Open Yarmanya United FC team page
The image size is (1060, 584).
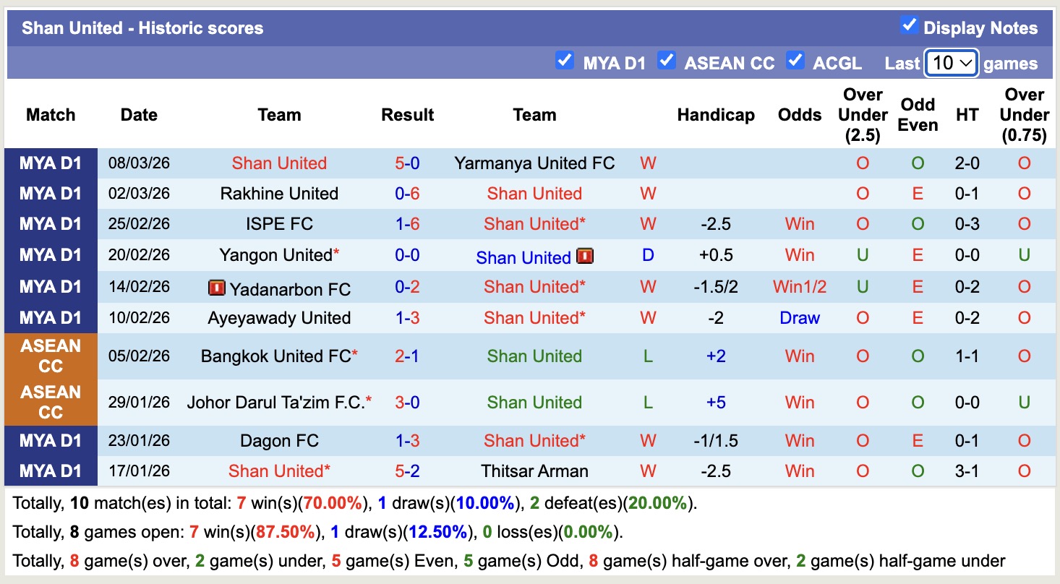[534, 163]
